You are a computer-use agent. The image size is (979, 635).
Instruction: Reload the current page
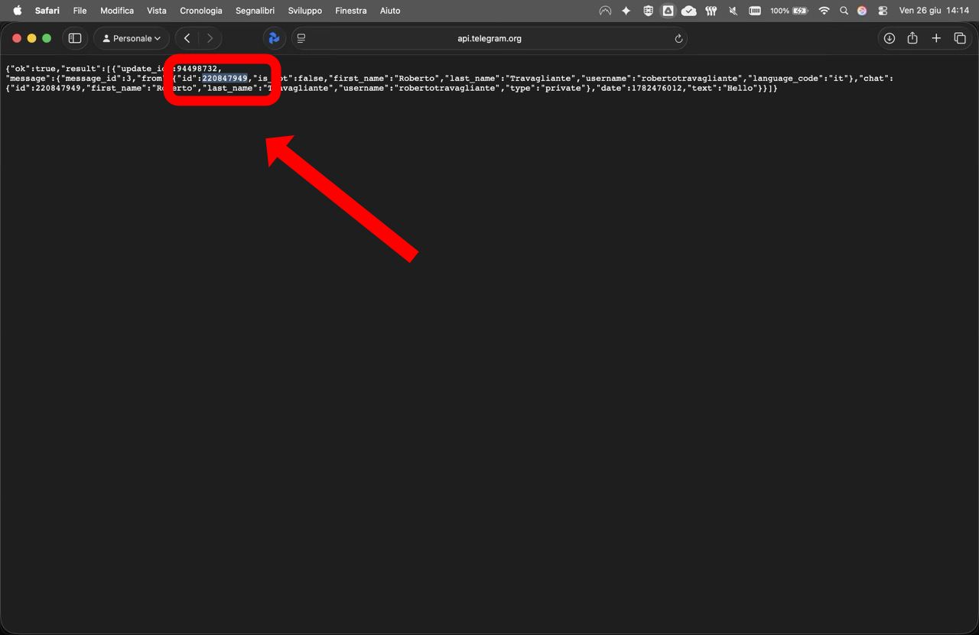pyautogui.click(x=678, y=38)
